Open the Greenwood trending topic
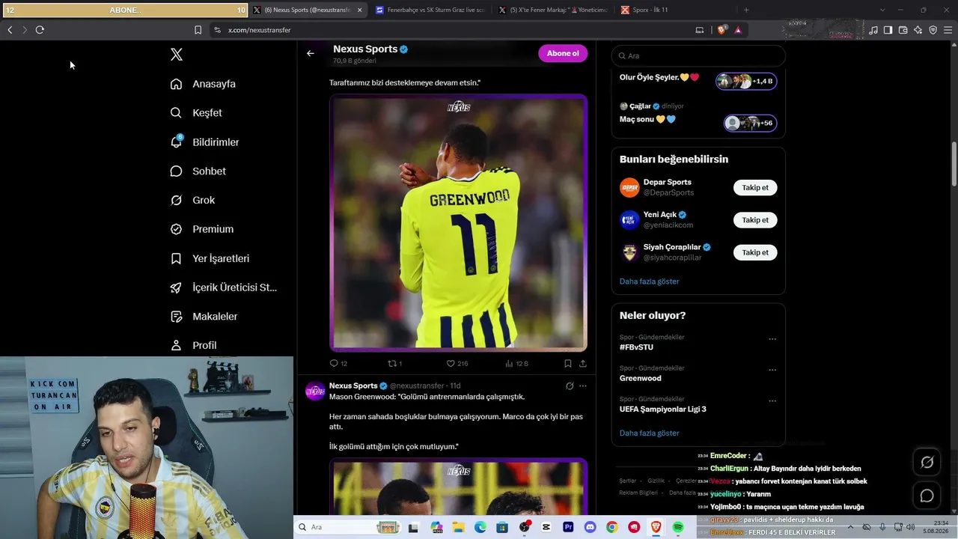958x539 pixels. pyautogui.click(x=640, y=378)
